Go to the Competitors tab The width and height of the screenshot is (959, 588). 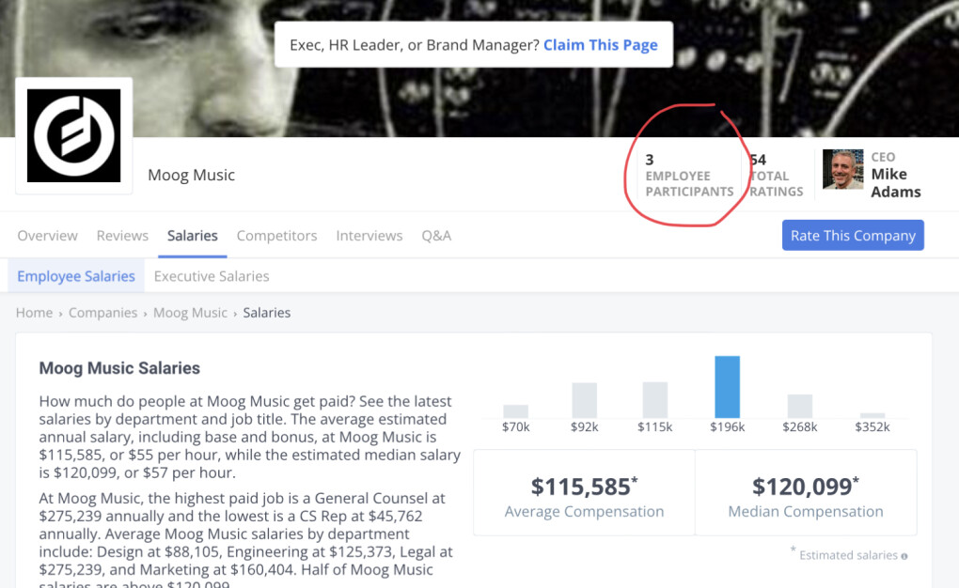277,236
